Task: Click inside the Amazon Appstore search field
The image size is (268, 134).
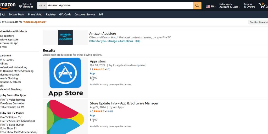Action: [x=119, y=5]
